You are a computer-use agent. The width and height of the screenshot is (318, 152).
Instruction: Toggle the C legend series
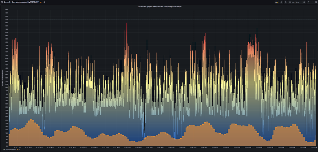pos(20,150)
